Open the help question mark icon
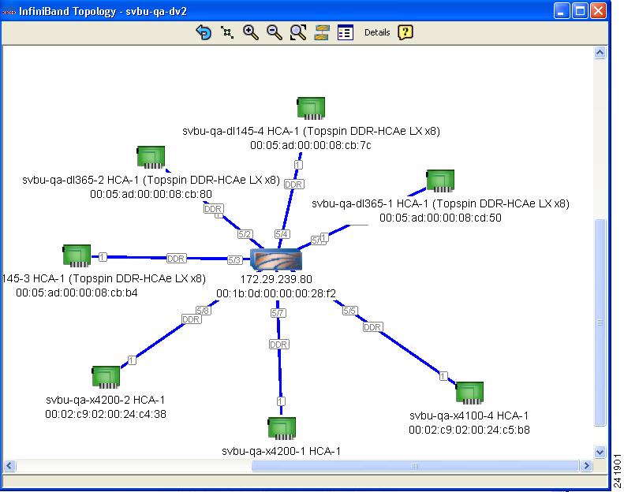 point(405,32)
